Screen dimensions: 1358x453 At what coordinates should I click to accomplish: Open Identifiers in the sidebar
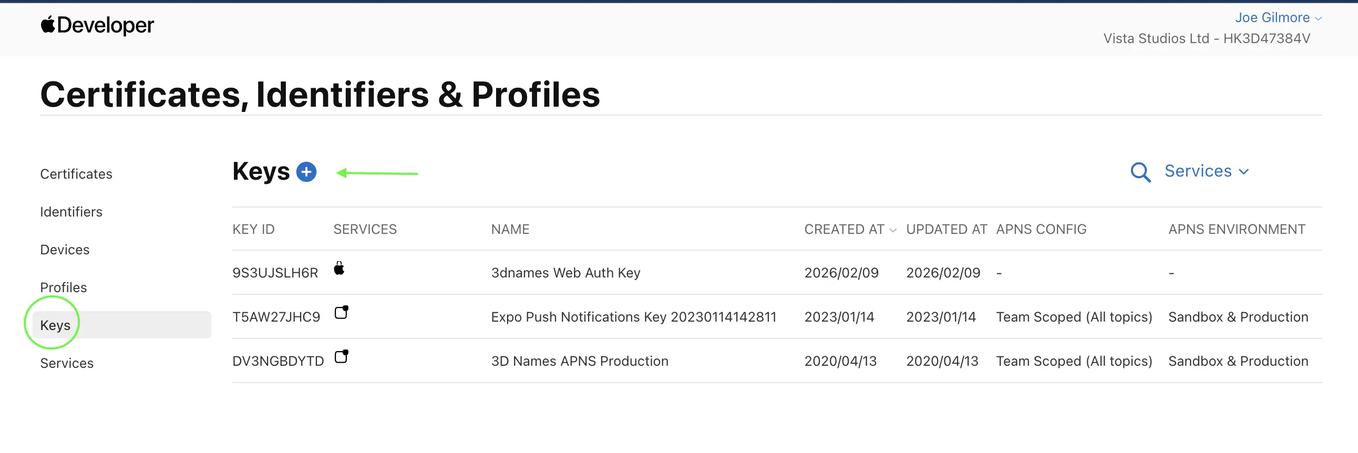pos(71,212)
